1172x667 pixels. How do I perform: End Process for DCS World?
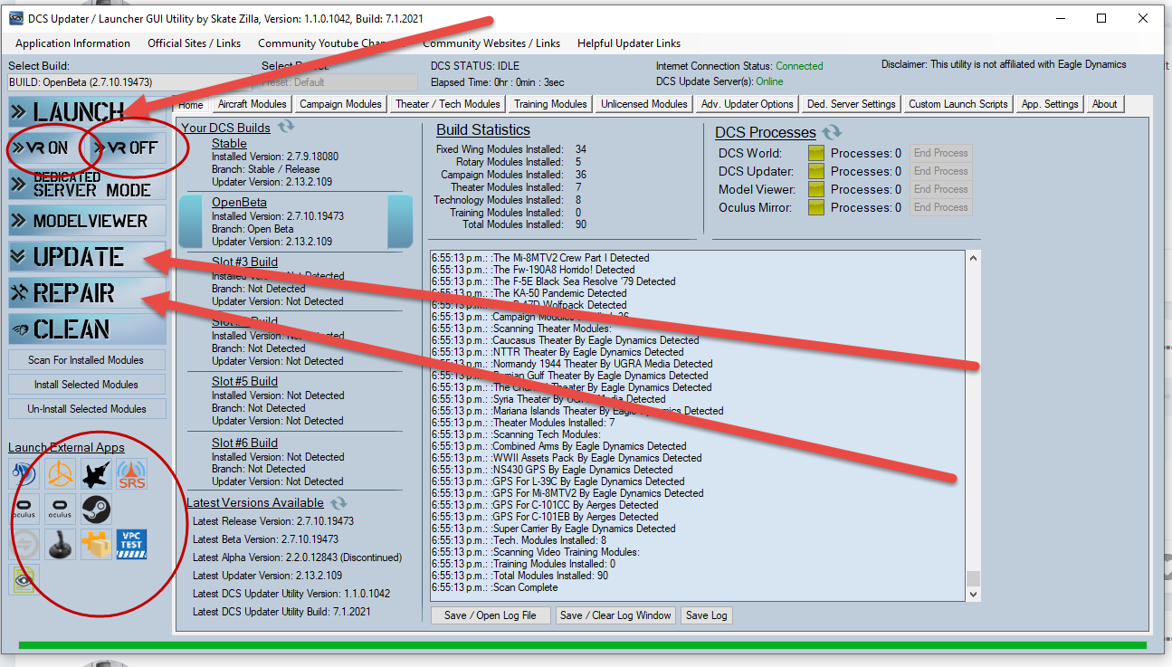940,153
